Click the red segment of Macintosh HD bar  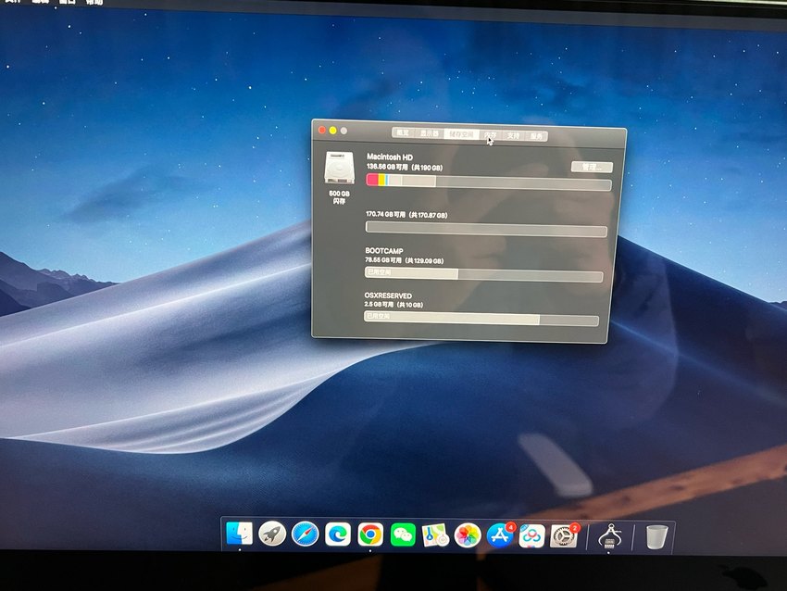pyautogui.click(x=372, y=180)
